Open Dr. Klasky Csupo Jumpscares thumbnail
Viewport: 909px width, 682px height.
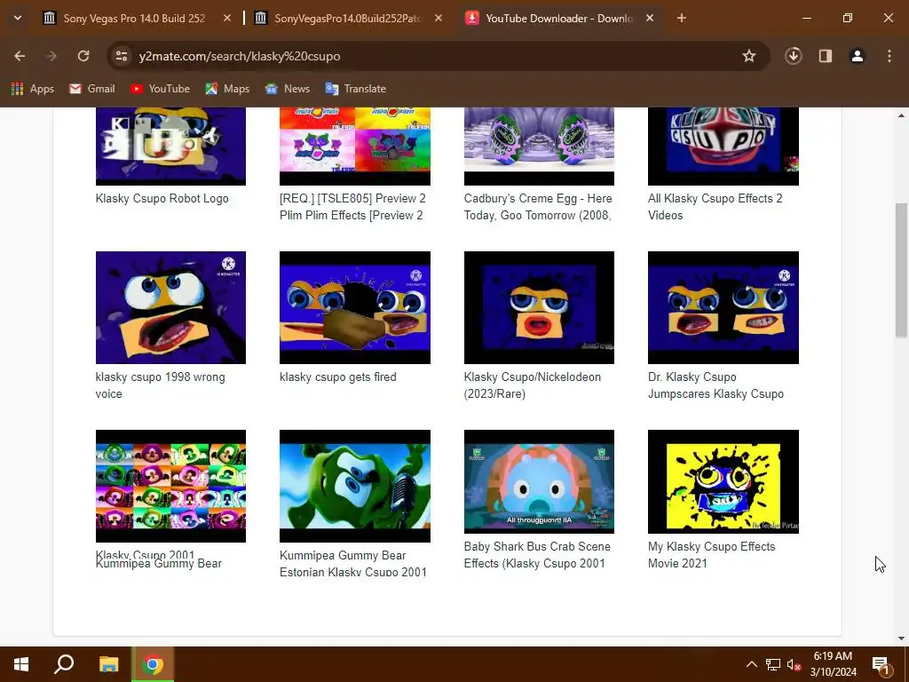[723, 307]
